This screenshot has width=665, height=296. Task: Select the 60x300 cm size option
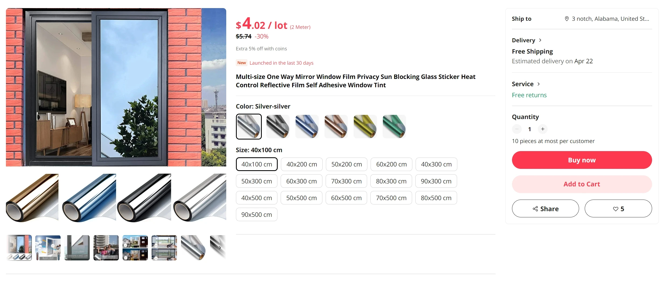[301, 181]
